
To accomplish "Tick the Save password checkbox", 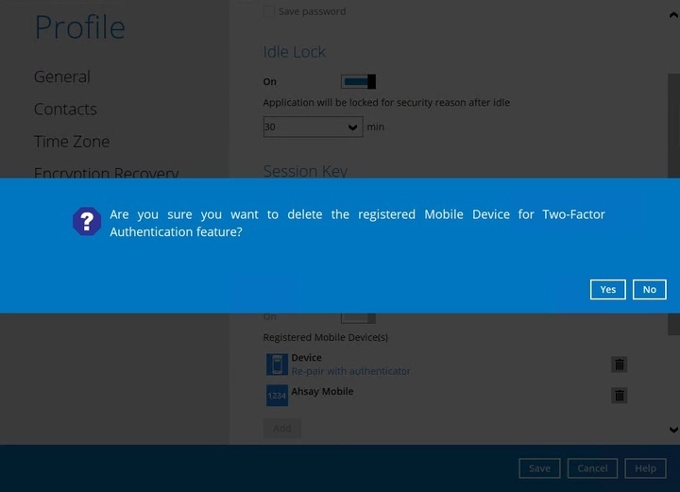I will pos(269,11).
